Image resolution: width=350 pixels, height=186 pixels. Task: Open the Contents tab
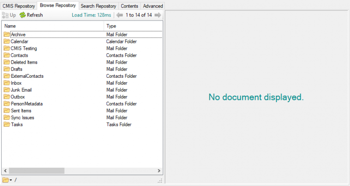click(x=129, y=6)
